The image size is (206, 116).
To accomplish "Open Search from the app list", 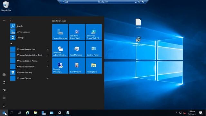I will pyautogui.click(x=29, y=26).
